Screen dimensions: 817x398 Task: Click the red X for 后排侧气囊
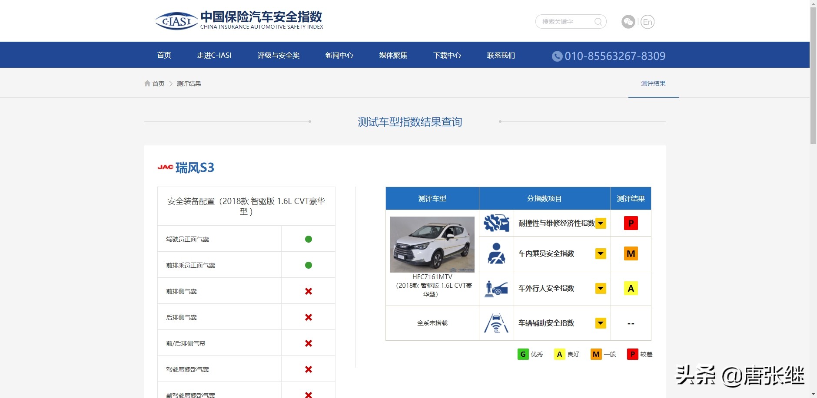(x=309, y=317)
